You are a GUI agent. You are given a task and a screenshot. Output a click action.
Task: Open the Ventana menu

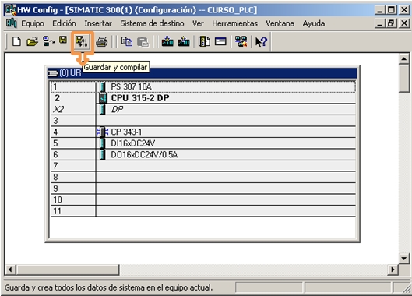[280, 23]
